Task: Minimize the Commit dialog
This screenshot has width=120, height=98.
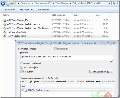Action: point(102,44)
